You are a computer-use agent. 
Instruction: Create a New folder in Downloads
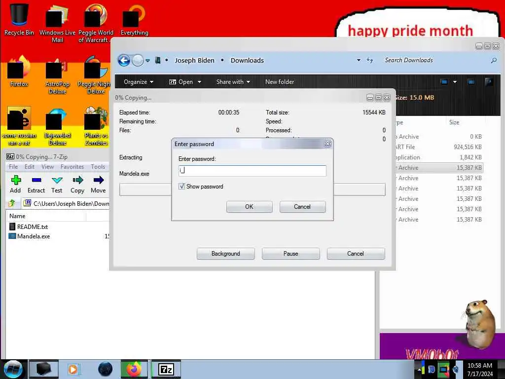click(x=280, y=82)
